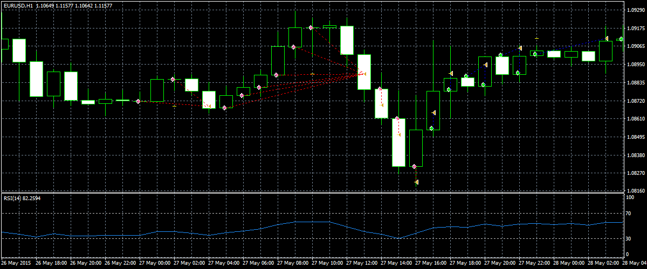647x269 pixels.
Task: Select the RSI(14) 82.2594 indicator label
Action: point(22,199)
